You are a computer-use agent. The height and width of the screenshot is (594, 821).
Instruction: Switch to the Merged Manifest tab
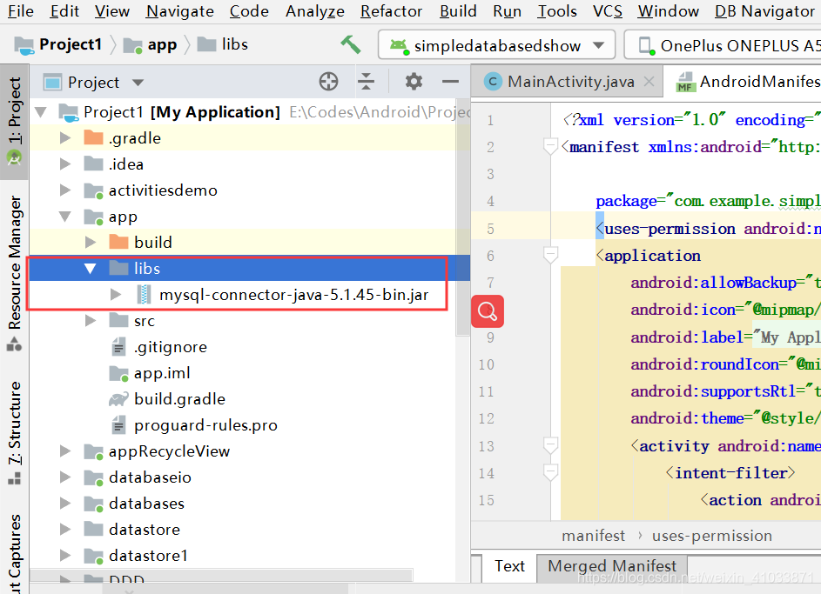click(612, 566)
